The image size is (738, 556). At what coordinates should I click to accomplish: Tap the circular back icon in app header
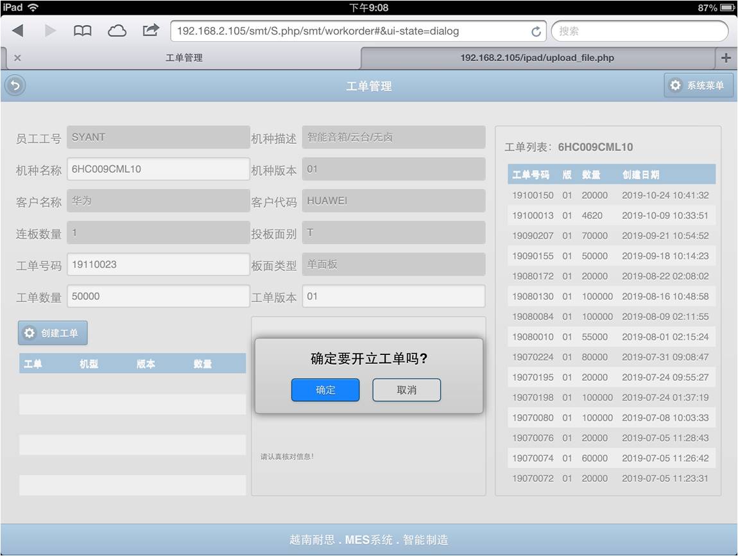(x=15, y=85)
